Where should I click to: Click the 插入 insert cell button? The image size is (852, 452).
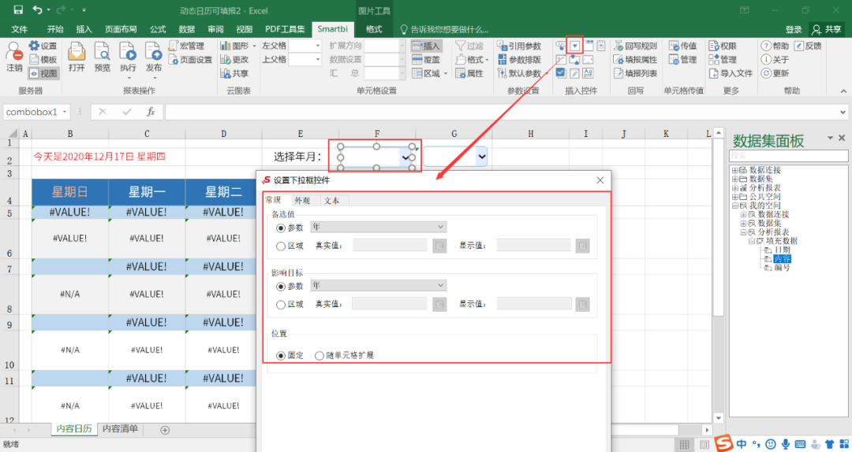pos(426,46)
